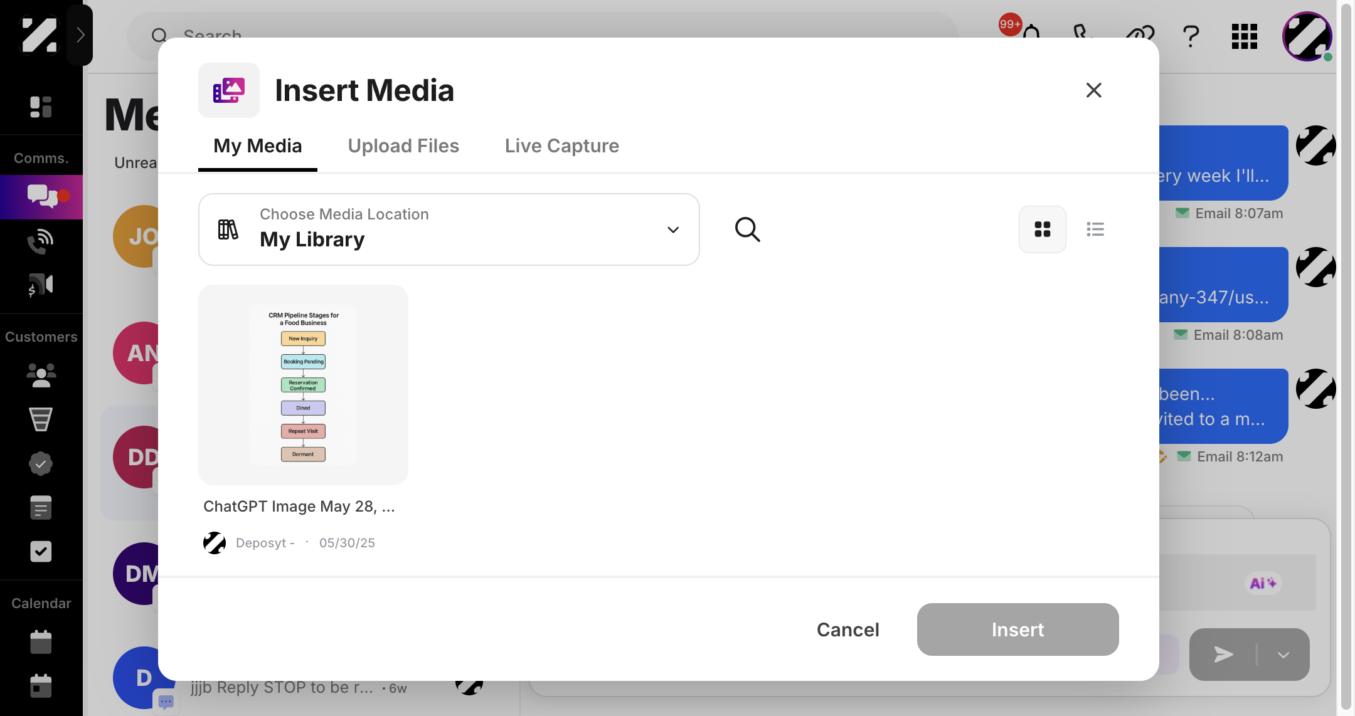1355x716 pixels.
Task: Switch to grid view of media
Action: pyautogui.click(x=1043, y=229)
